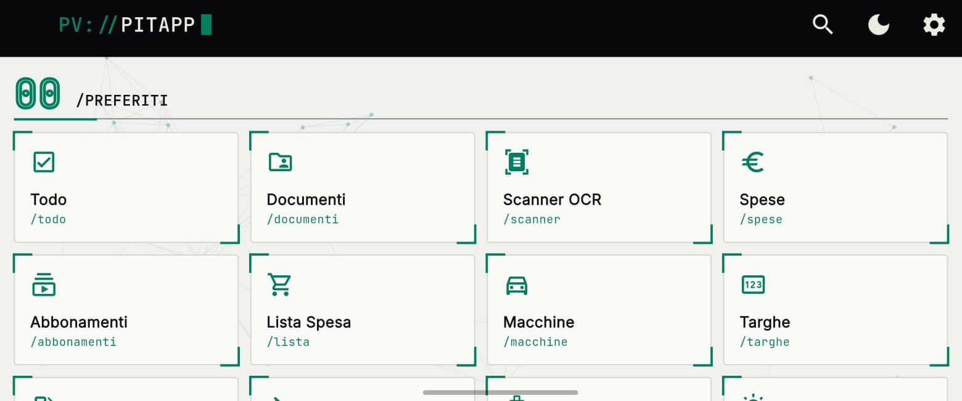Click the /lista path text
The image size is (962, 401).
(288, 342)
